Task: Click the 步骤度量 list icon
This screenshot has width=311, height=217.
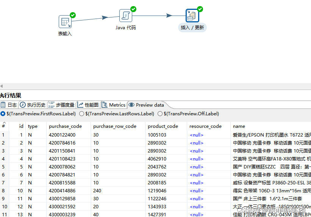Action: click(51, 105)
